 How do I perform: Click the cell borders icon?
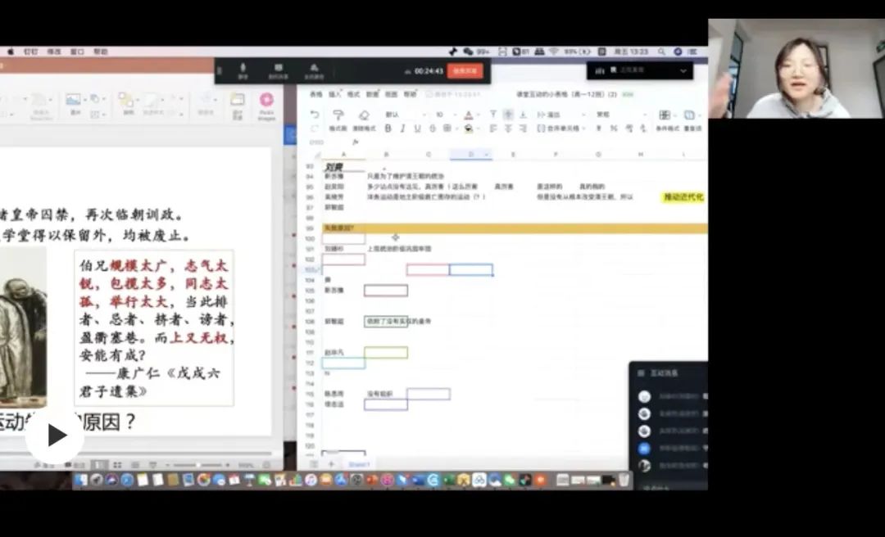pos(447,129)
